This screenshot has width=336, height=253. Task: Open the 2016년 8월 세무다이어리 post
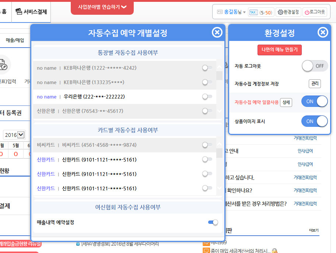click(120, 244)
